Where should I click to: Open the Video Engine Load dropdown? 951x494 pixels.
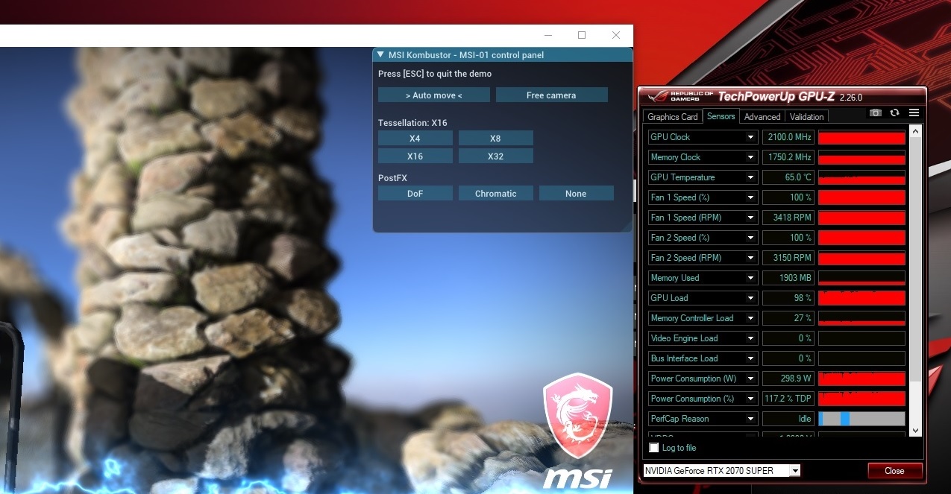(x=751, y=338)
